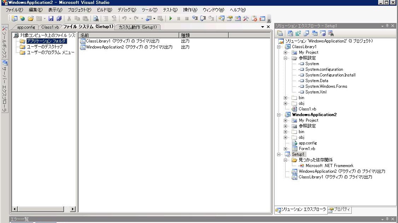398x223 pixels.
Task: Expand Form1.vb node
Action: point(285,149)
